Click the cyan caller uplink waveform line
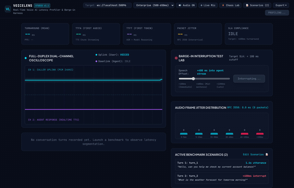 93,80
